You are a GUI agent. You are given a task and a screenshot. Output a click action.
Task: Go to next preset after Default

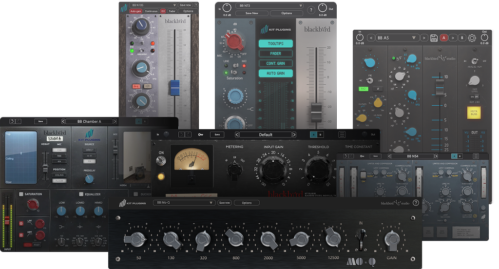tap(294, 134)
